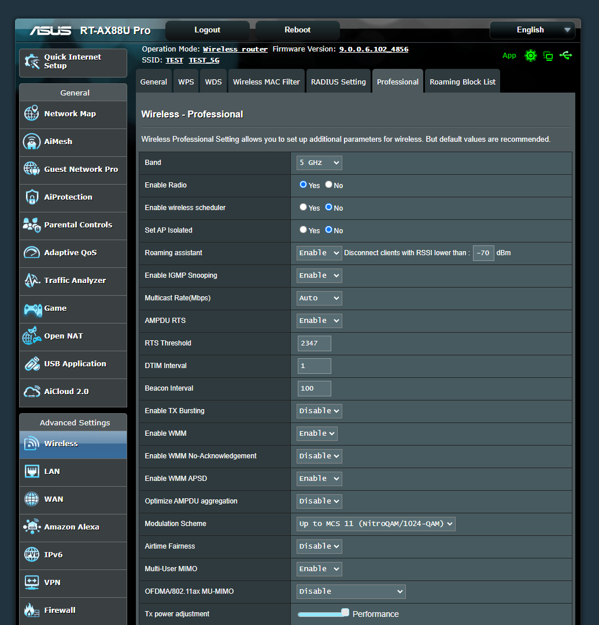Viewport: 599px width, 625px height.
Task: Click the green USB status icon
Action: pyautogui.click(x=565, y=56)
